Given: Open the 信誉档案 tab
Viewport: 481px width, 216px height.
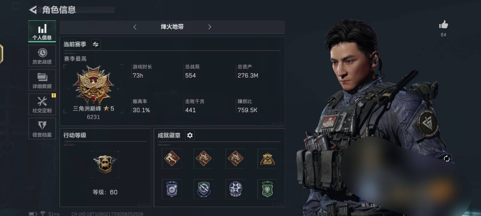Looking at the screenshot, I should pyautogui.click(x=42, y=128).
